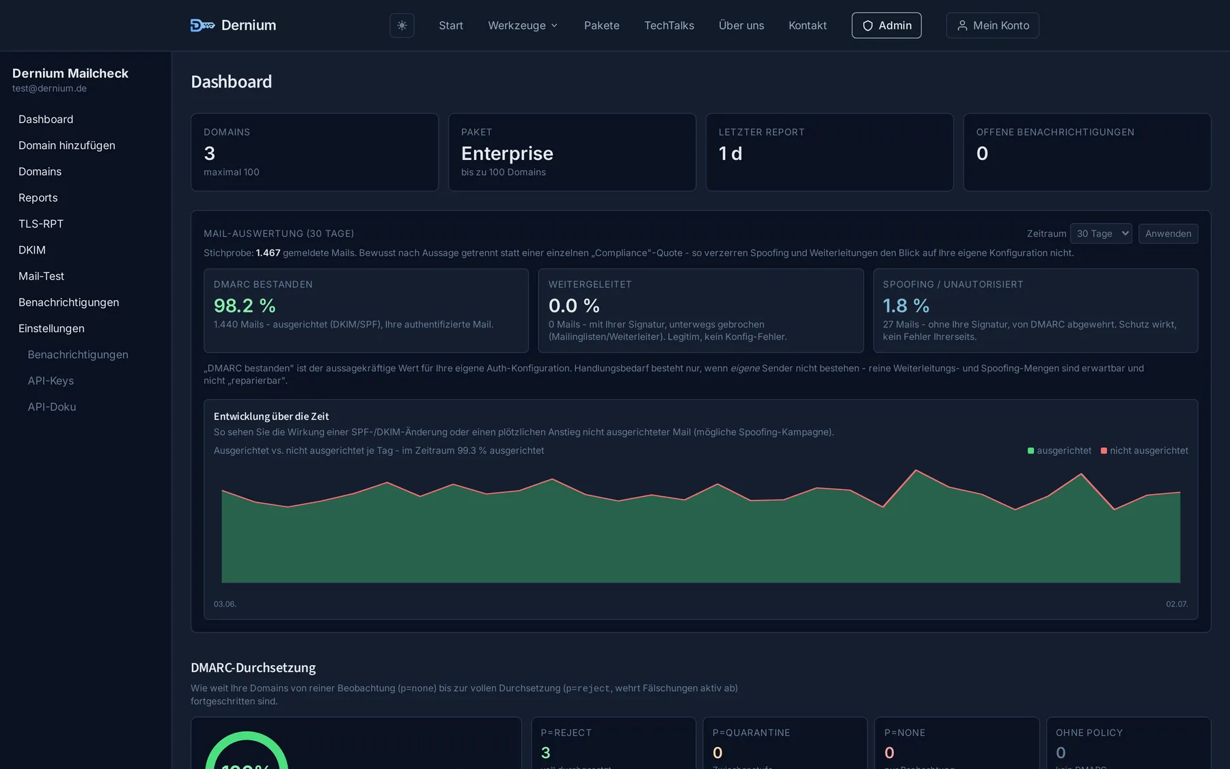Viewport: 1230px width, 769px height.
Task: Click the Anwenden button
Action: point(1168,233)
